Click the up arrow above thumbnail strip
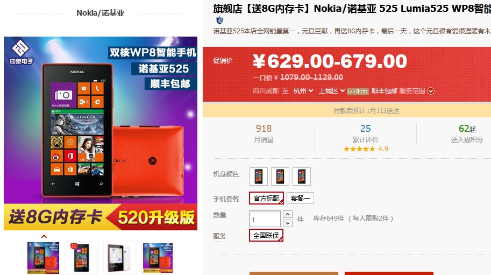491x275 pixels. [44, 236]
